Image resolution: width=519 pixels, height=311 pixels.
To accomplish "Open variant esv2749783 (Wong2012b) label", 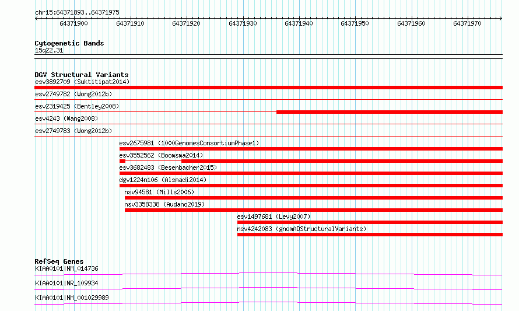I will coord(73,131).
